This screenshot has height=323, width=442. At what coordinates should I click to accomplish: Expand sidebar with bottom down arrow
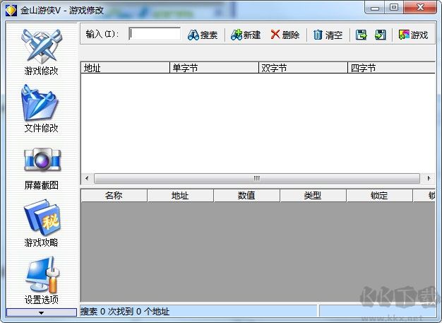coord(41,312)
